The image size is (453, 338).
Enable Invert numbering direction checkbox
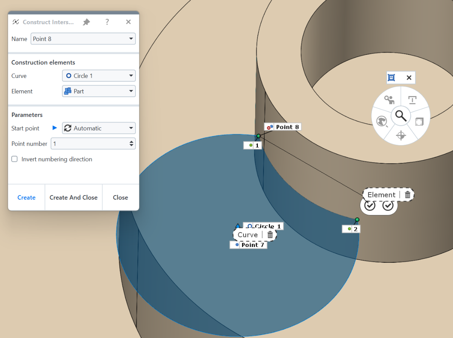(14, 159)
